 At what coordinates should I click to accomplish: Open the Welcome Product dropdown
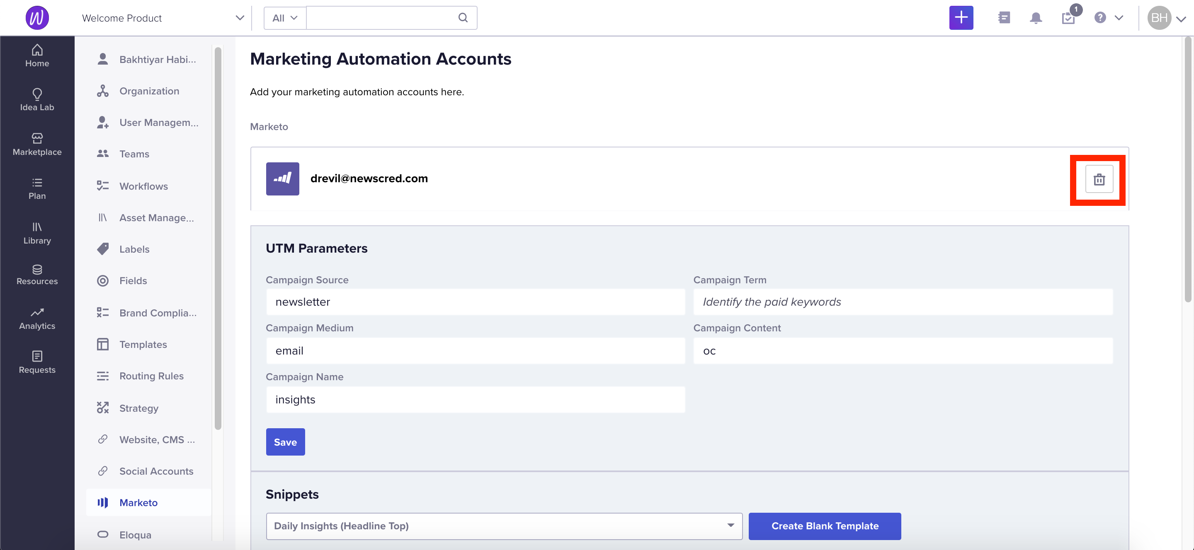(163, 18)
